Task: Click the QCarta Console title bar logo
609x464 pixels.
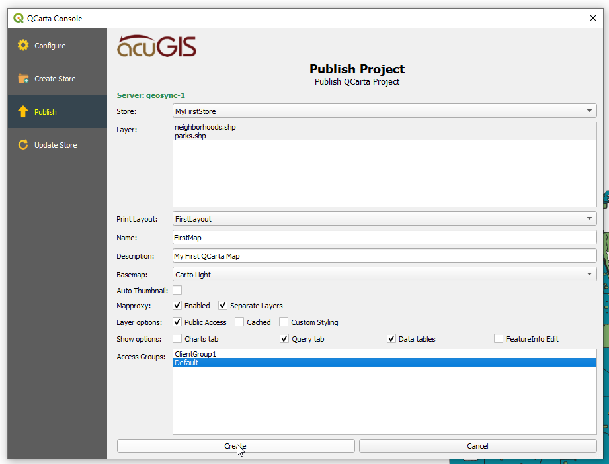Action: [19, 18]
